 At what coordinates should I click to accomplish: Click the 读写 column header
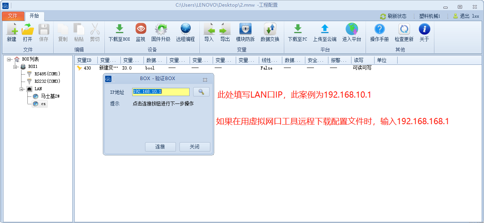tap(363, 60)
